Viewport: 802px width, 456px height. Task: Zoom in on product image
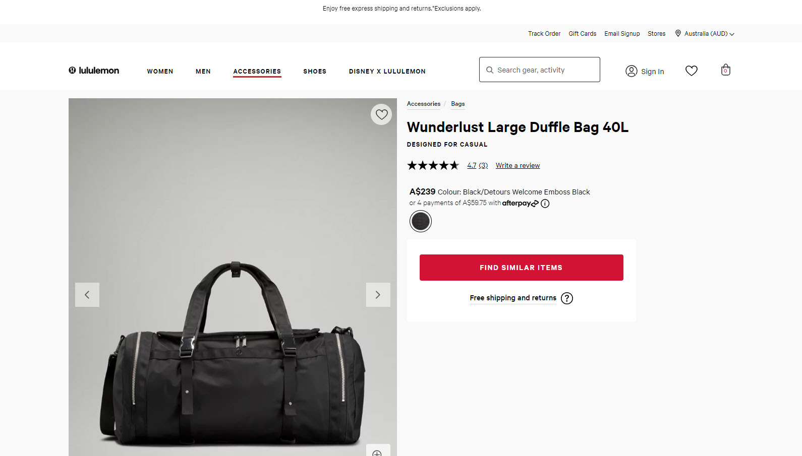coord(377,452)
